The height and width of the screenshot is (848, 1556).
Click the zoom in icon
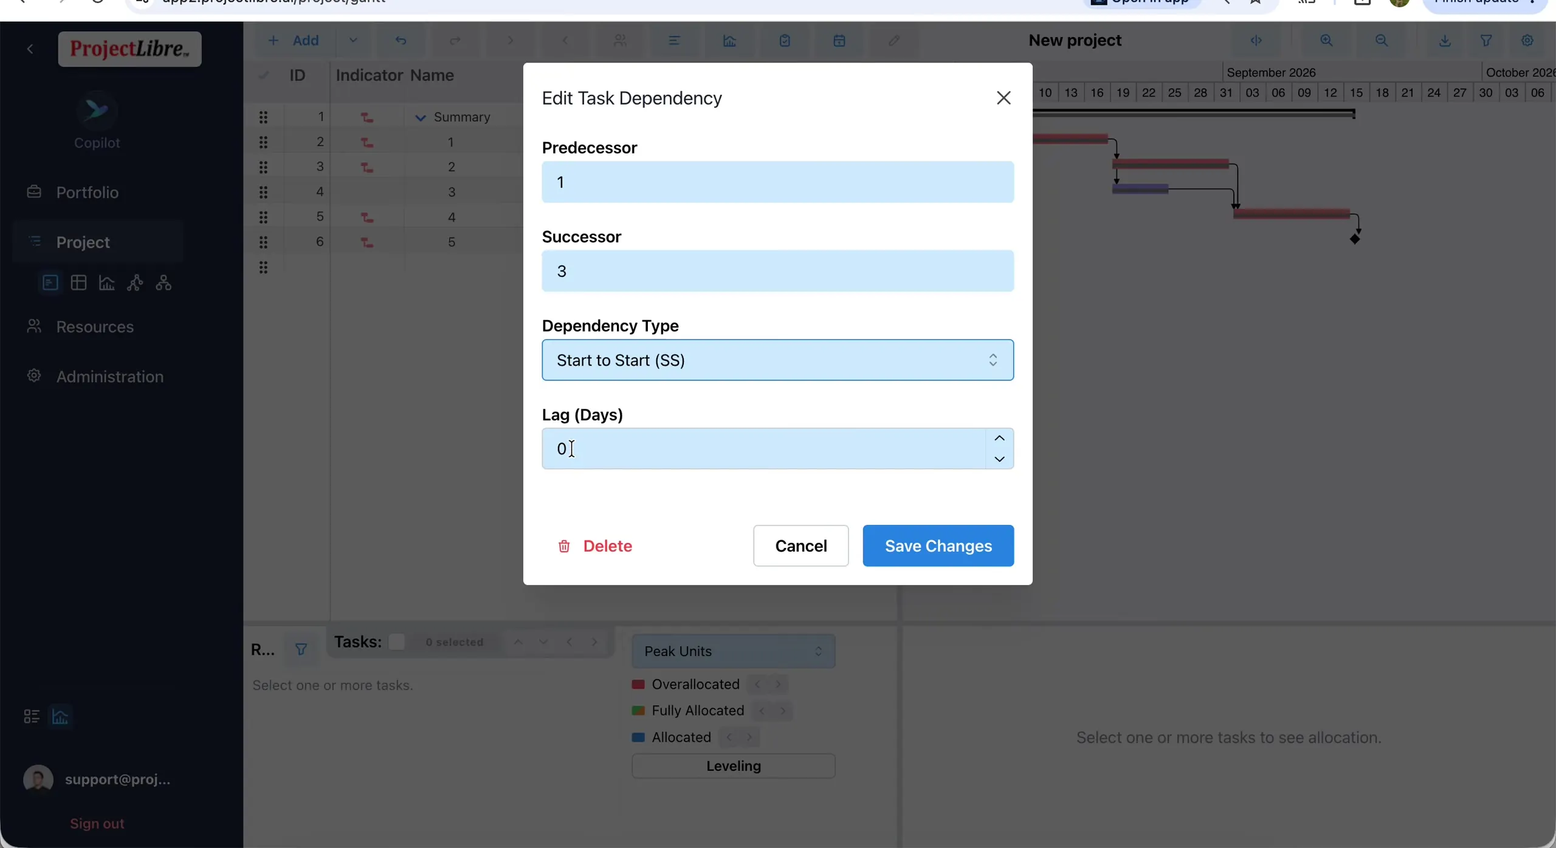[x=1326, y=41]
